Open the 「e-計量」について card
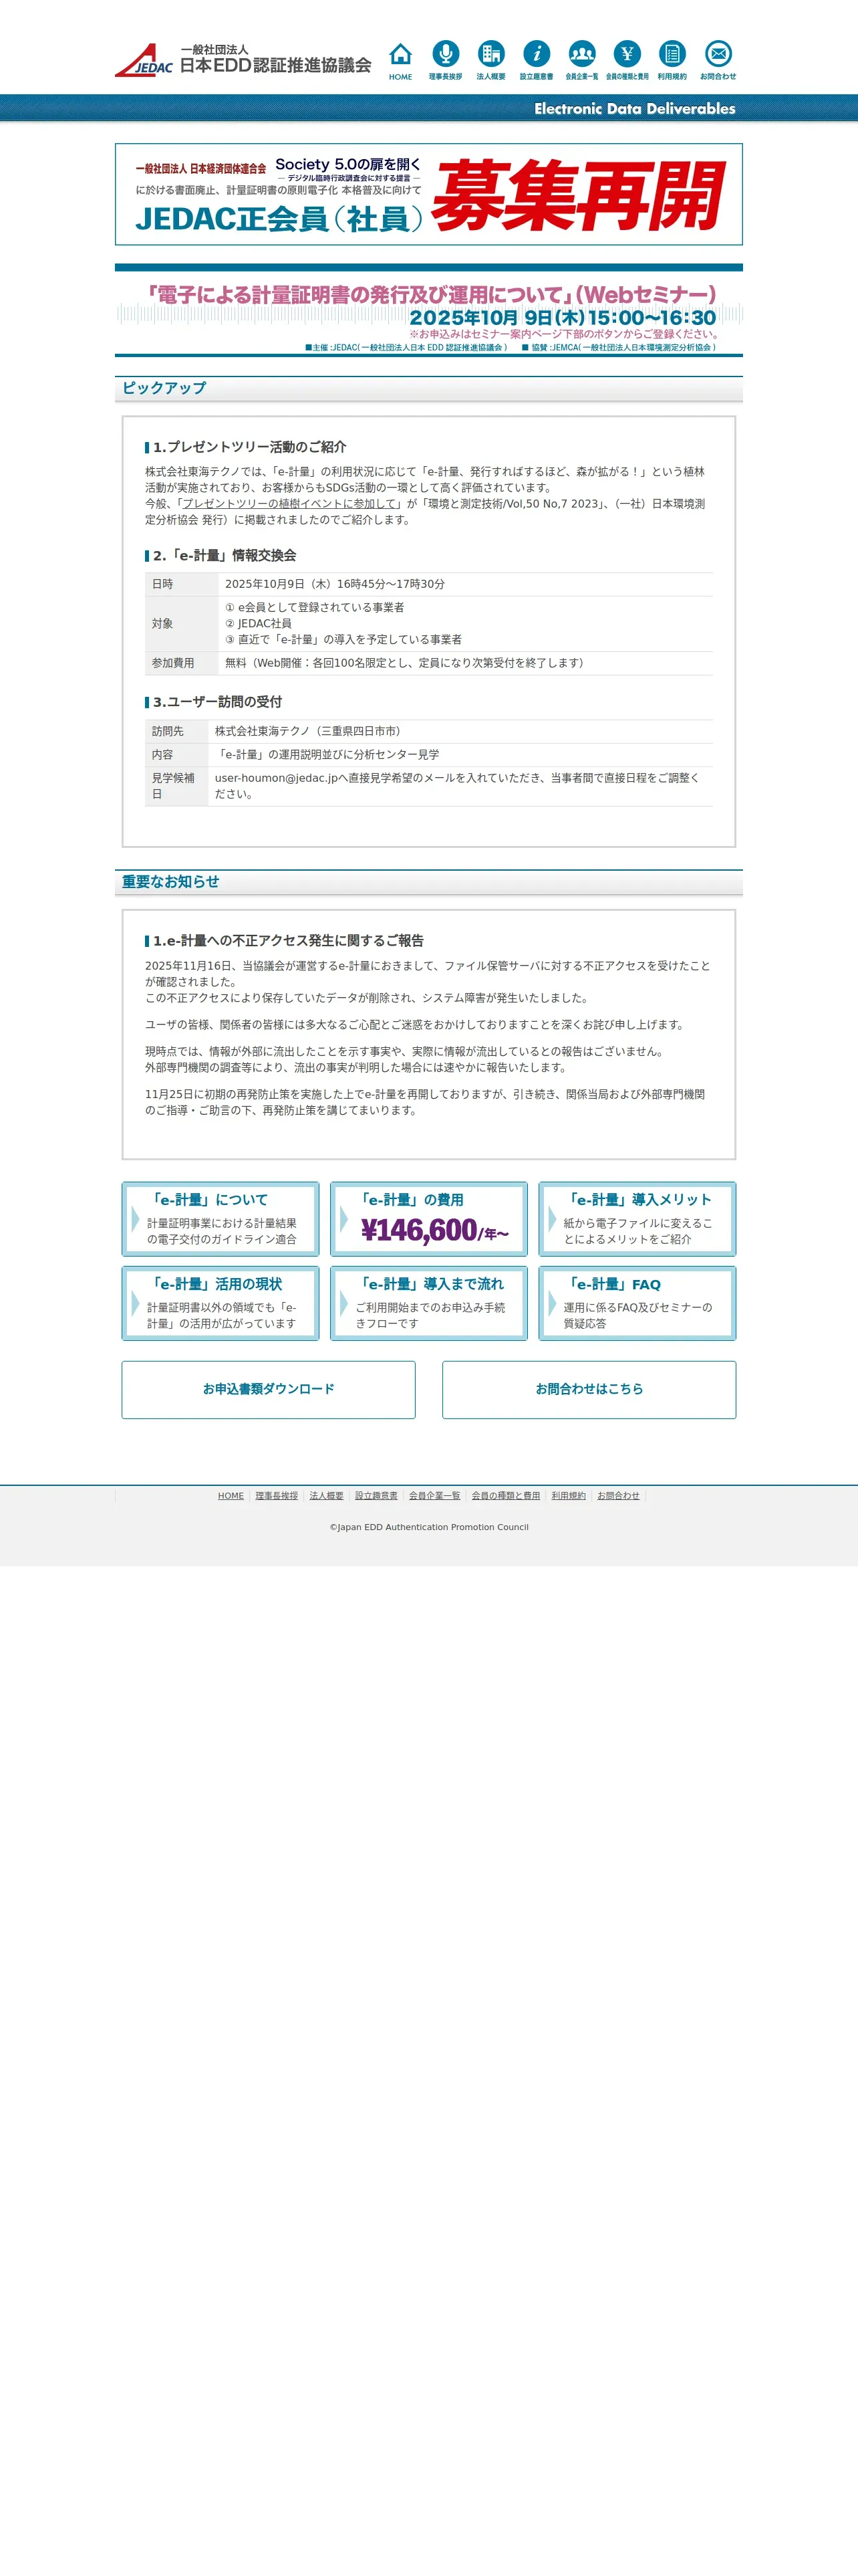The width and height of the screenshot is (858, 2576). coord(221,1218)
